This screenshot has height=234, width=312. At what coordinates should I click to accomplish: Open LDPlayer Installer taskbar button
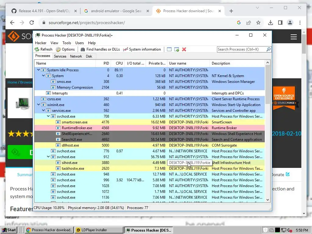pos(99,230)
